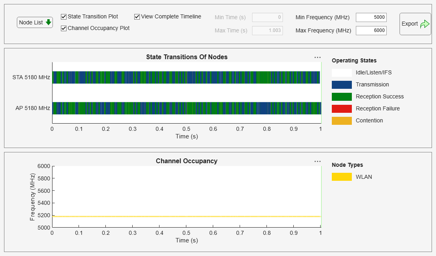The image size is (436, 256).
Task: Click the green down arrow icon in Node List
Action: click(x=48, y=22)
